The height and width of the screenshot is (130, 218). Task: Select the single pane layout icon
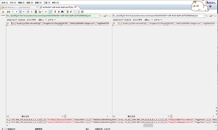coord(75,12)
